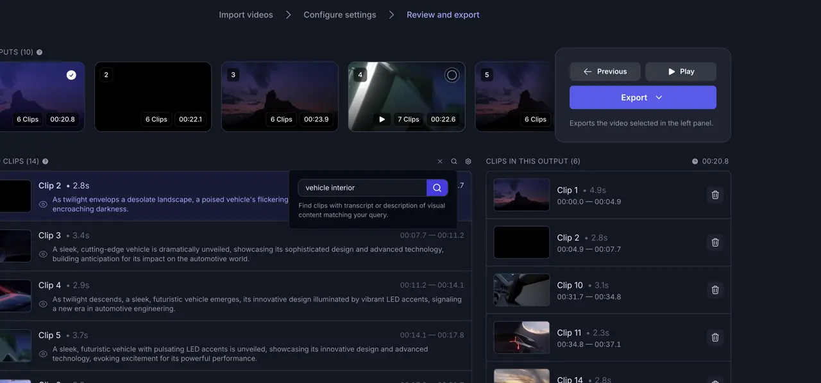Toggle the eye icon for Clip 5

[x=43, y=354]
